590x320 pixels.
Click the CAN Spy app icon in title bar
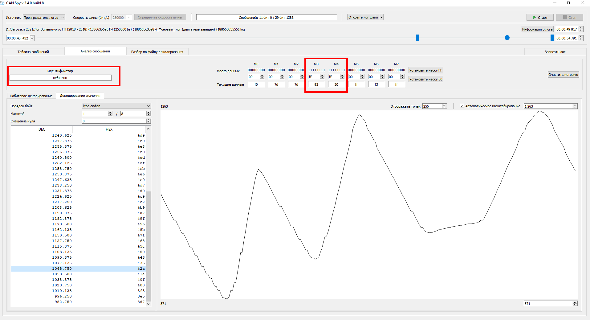[x=2, y=3]
